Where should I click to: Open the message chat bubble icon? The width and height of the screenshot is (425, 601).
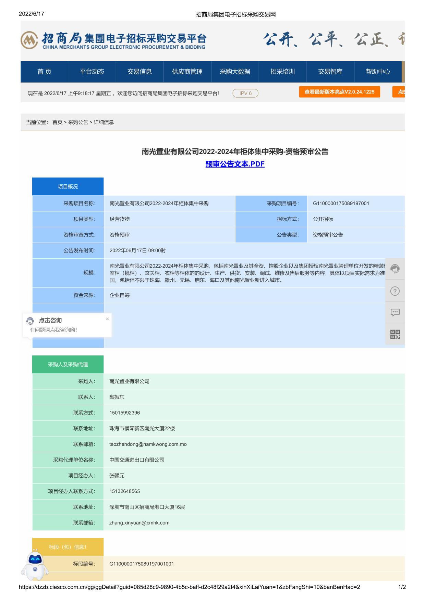tap(395, 312)
